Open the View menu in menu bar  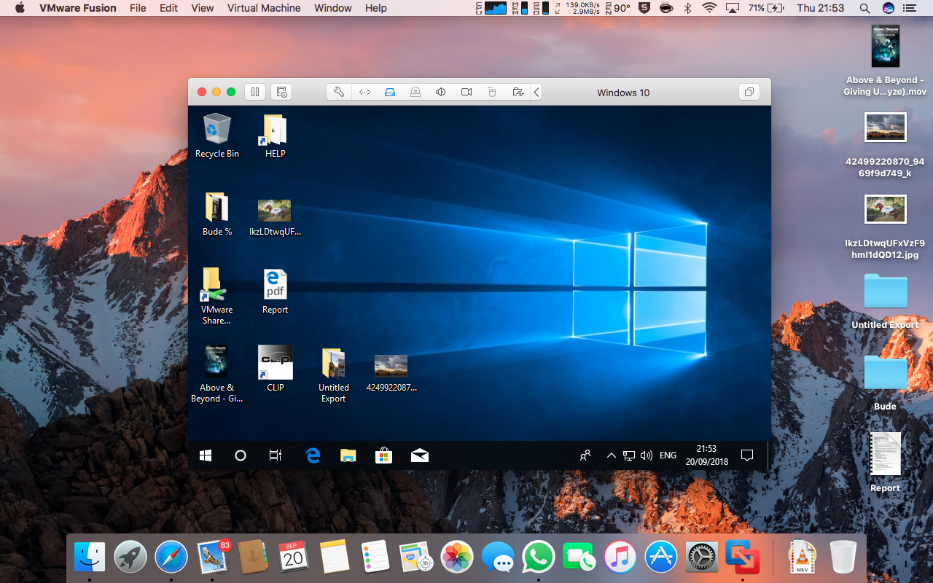click(x=202, y=8)
